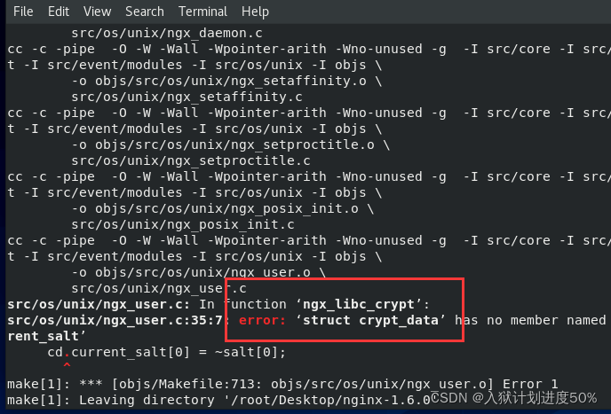This screenshot has height=414, width=611.
Task: Click the red caret error marker
Action: click(x=67, y=366)
